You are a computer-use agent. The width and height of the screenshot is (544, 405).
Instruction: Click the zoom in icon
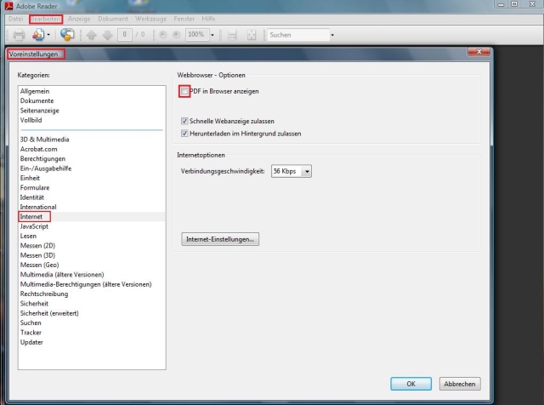(x=177, y=35)
